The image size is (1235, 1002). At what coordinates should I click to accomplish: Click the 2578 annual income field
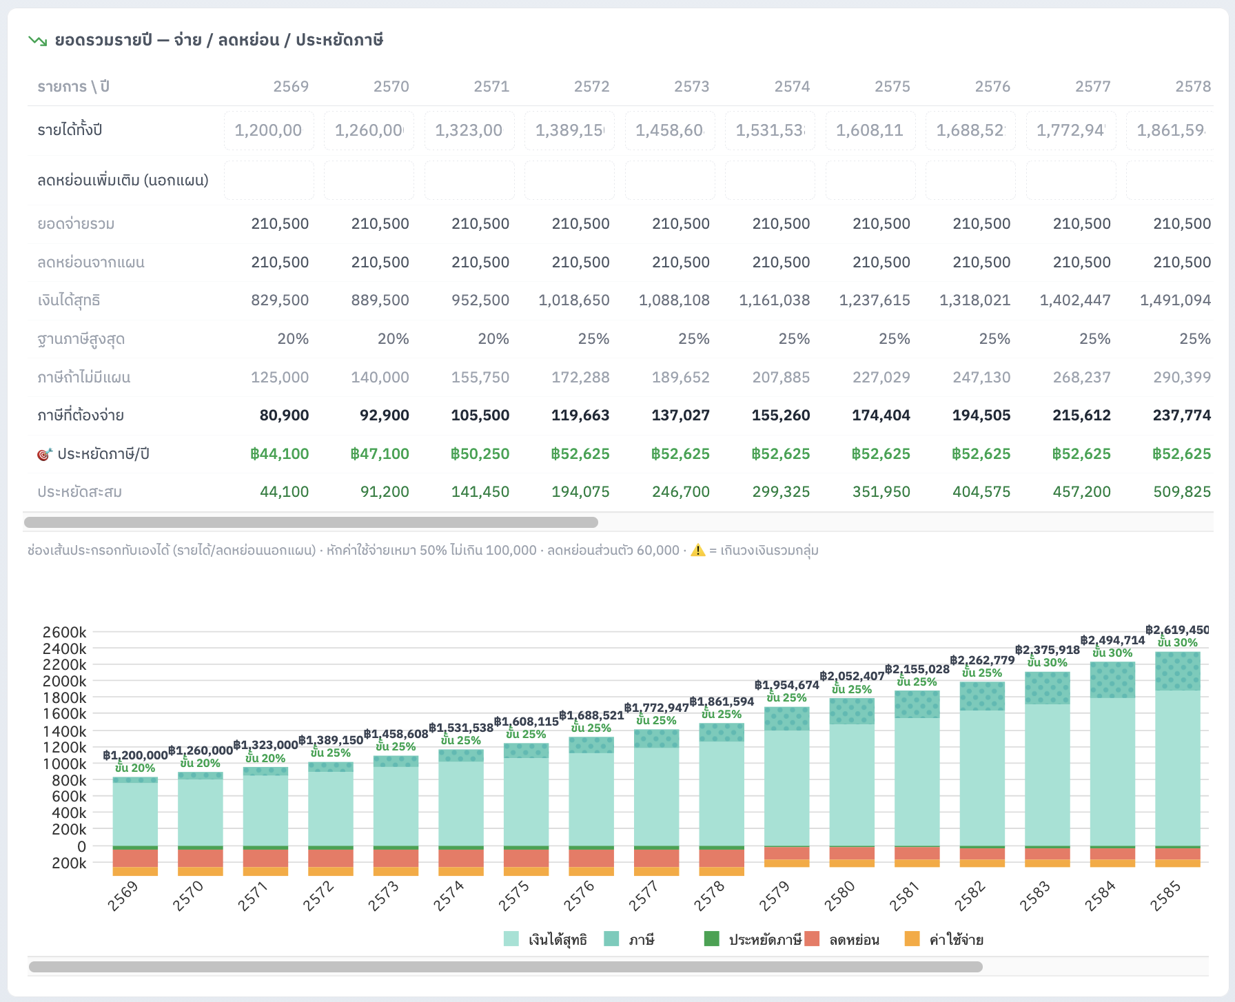1170,130
